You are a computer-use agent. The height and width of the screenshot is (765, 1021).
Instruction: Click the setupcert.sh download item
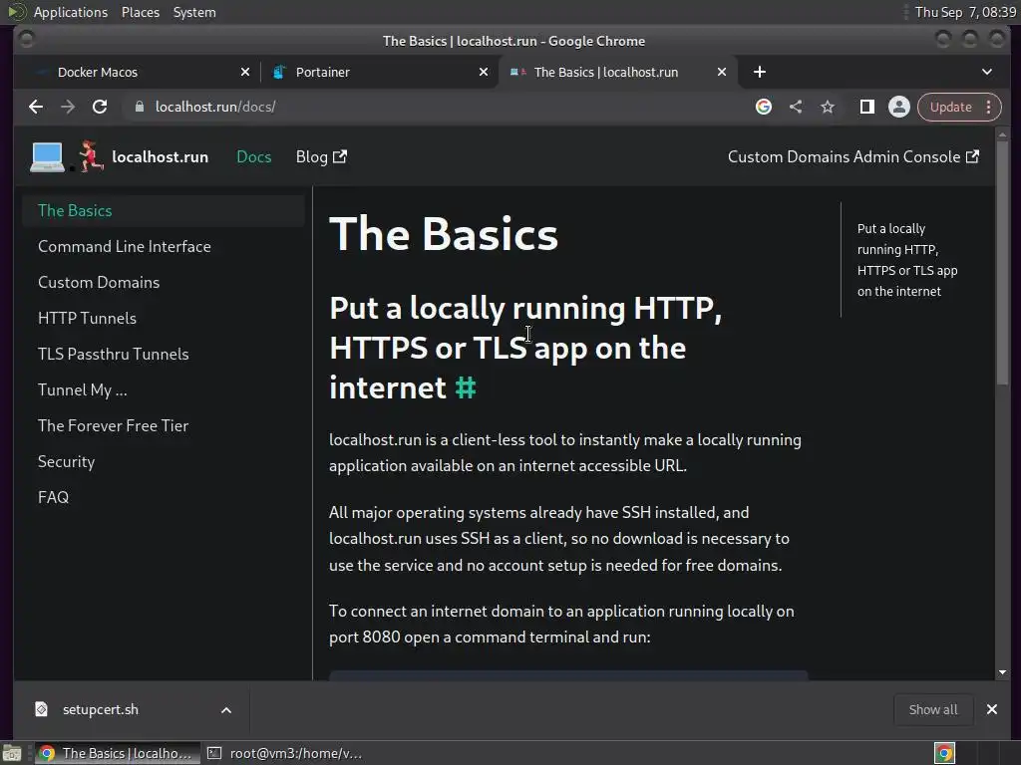(x=131, y=709)
